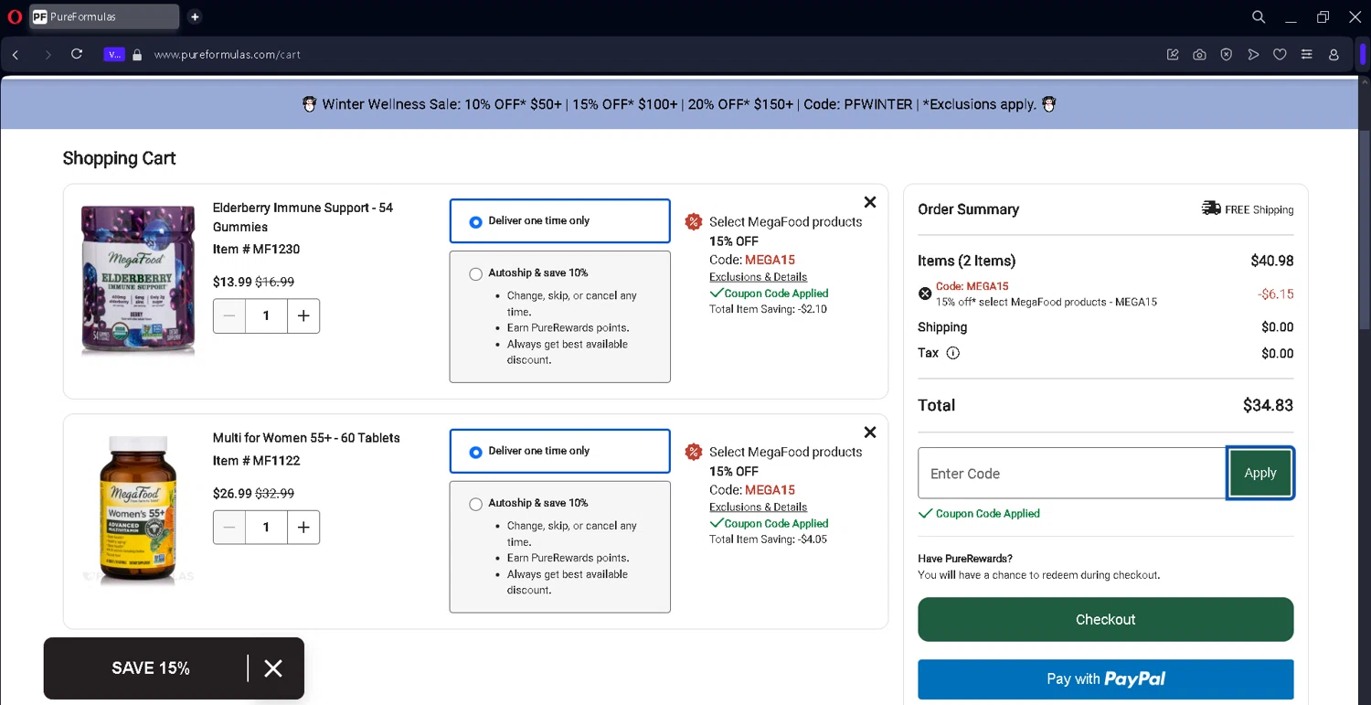The image size is (1371, 705).
Task: Click the Winter Wellness Sale banner
Action: click(x=679, y=104)
